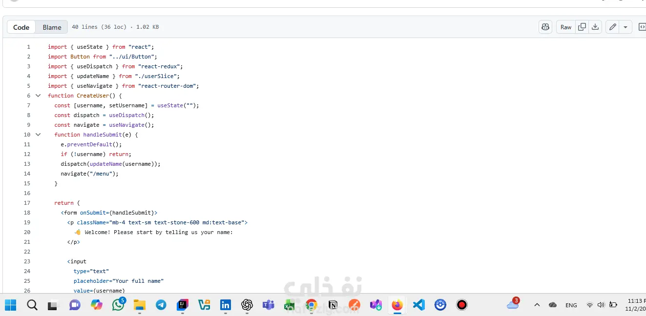This screenshot has height=316, width=646.
Task: Open IntelliJ IDEA from the taskbar
Action: [183, 305]
